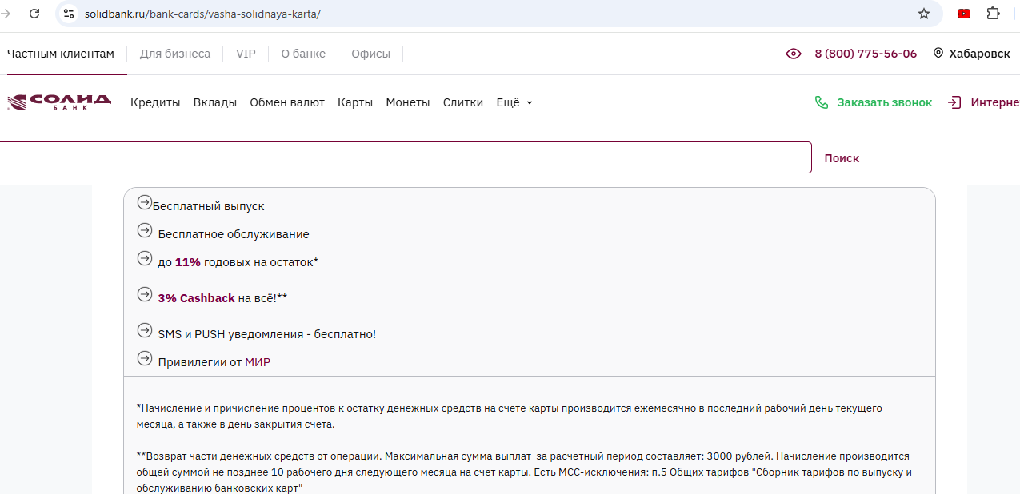Screen dimensions: 1020x494
Task: Open the Хабаровск city selector
Action: 979,54
